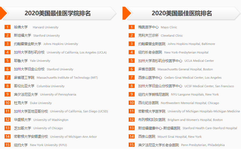Select the entry 密歇根大学安娜堡分校
Viewport: 241px width, 153px height.
coord(31,136)
